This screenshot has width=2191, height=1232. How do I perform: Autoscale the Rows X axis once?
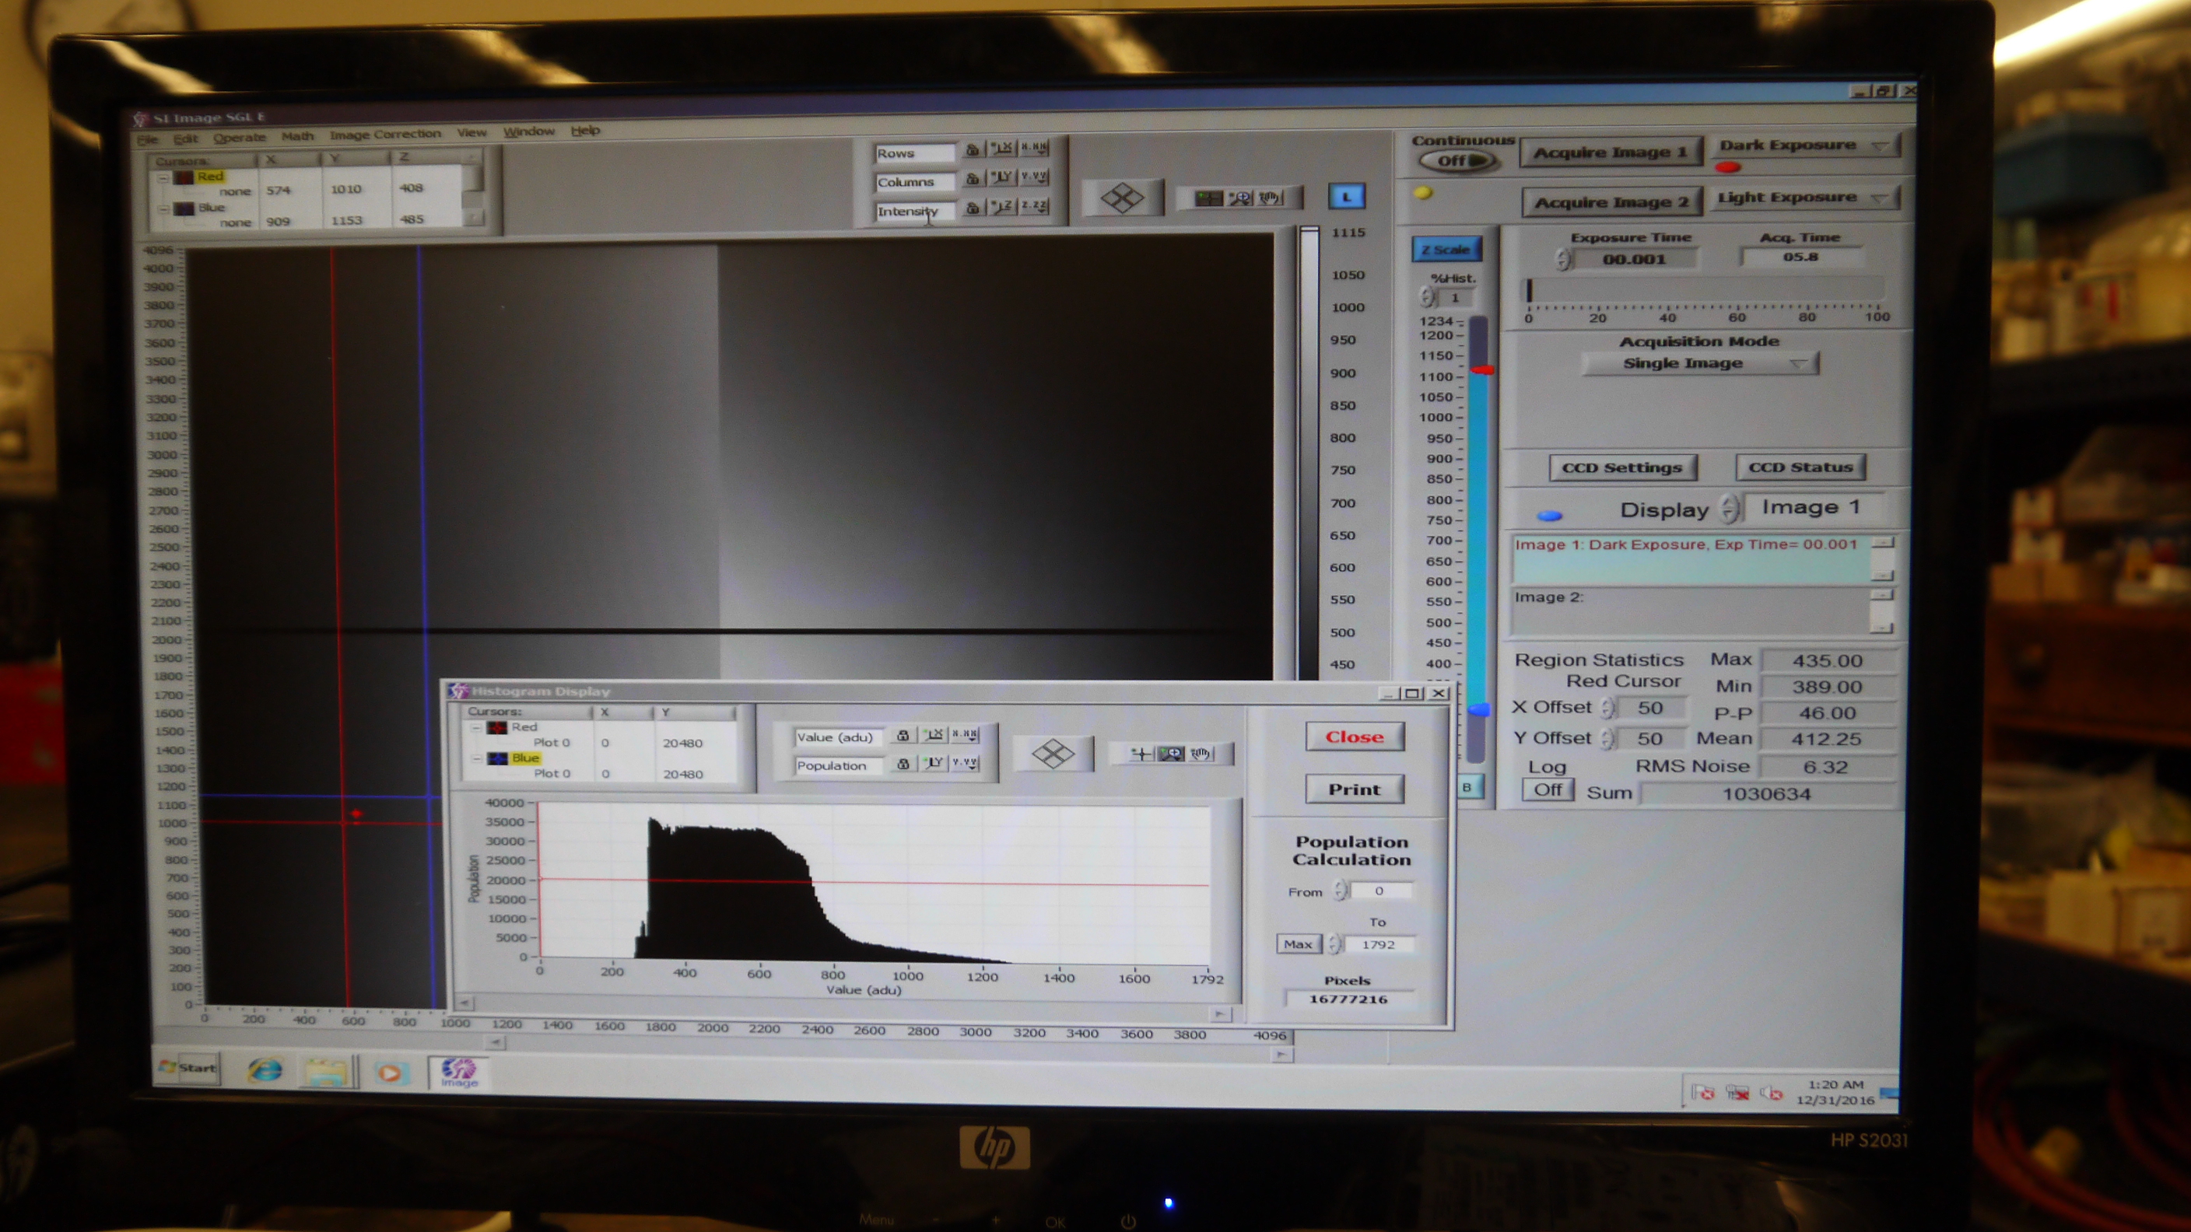(1003, 148)
